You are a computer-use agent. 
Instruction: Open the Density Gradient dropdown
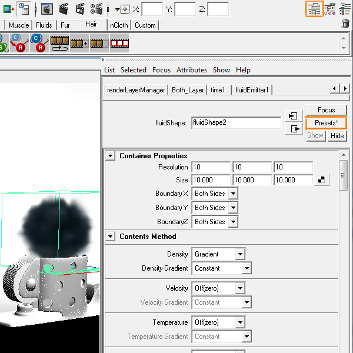tap(222, 268)
